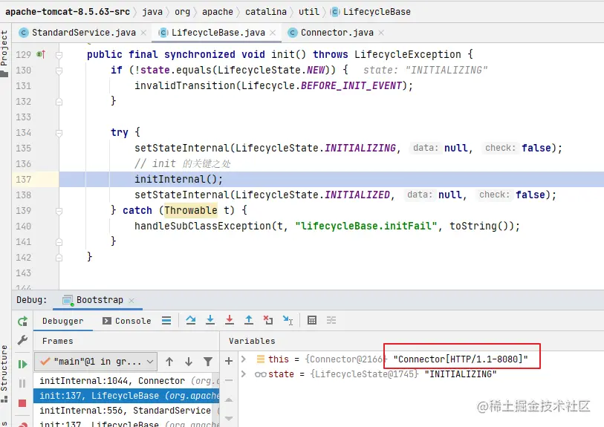Click the Trace Current Stream Chain icon
Viewport: 604px width, 427px height.
[331, 320]
